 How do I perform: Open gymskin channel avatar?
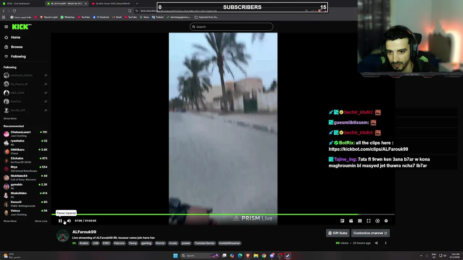tap(6, 186)
